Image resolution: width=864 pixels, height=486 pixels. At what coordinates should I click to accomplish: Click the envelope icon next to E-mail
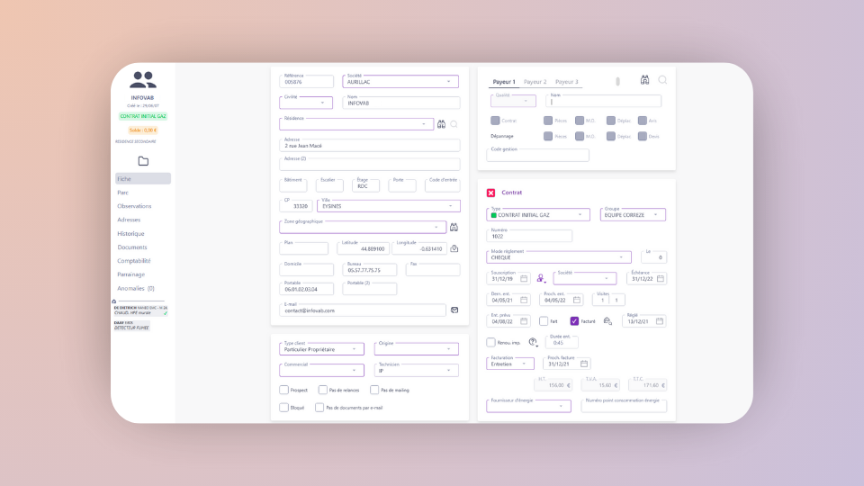[454, 310]
